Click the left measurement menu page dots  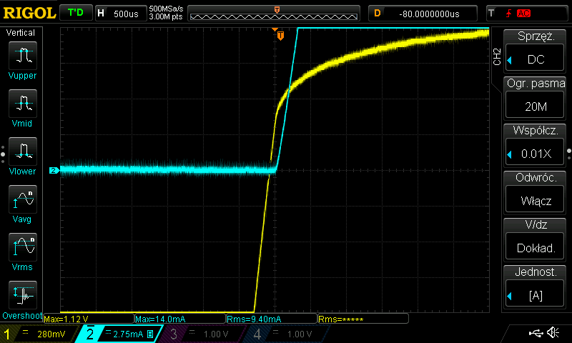coord(3,154)
